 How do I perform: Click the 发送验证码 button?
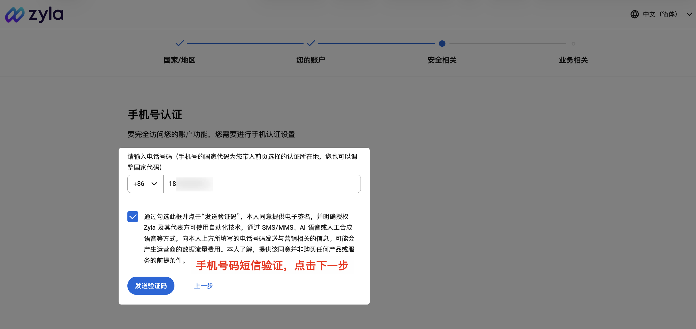(x=151, y=285)
